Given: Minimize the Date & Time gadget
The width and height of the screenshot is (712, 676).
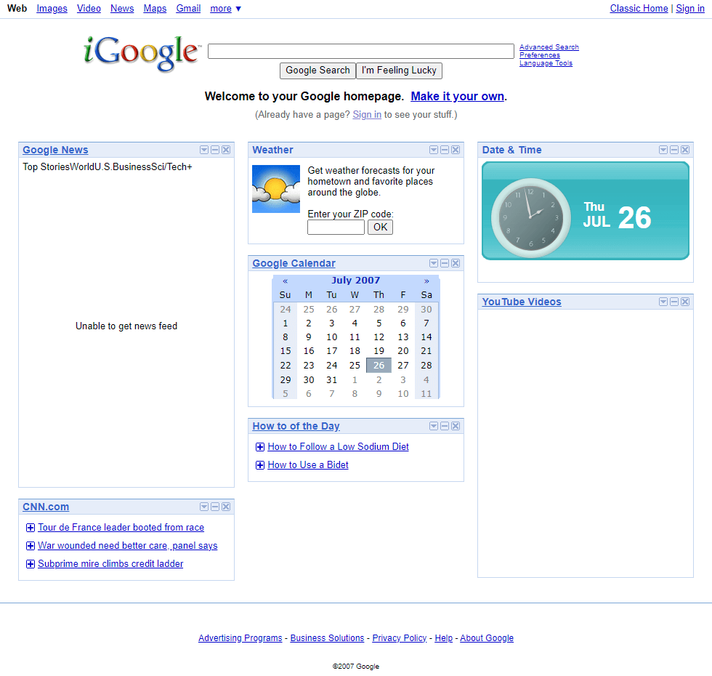Looking at the screenshot, I should point(674,150).
